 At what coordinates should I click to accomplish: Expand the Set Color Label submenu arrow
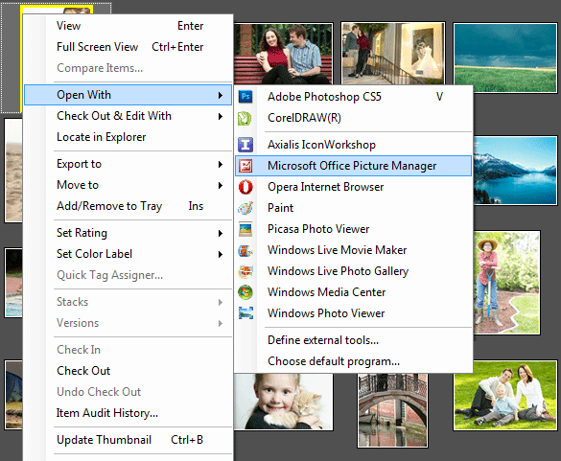click(x=221, y=254)
